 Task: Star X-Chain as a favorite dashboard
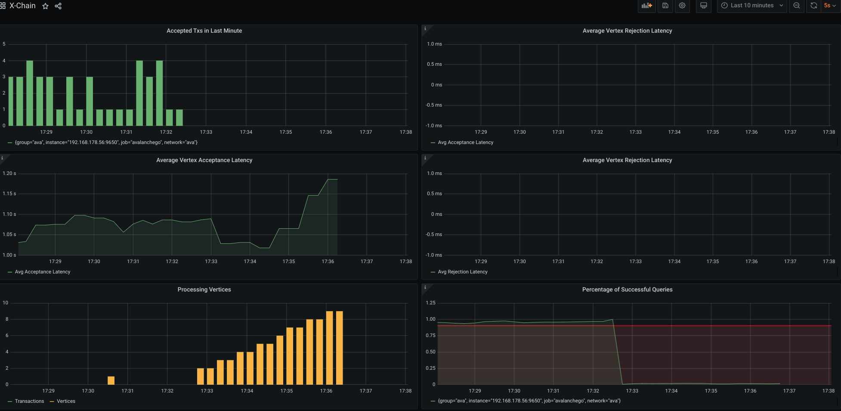point(45,6)
